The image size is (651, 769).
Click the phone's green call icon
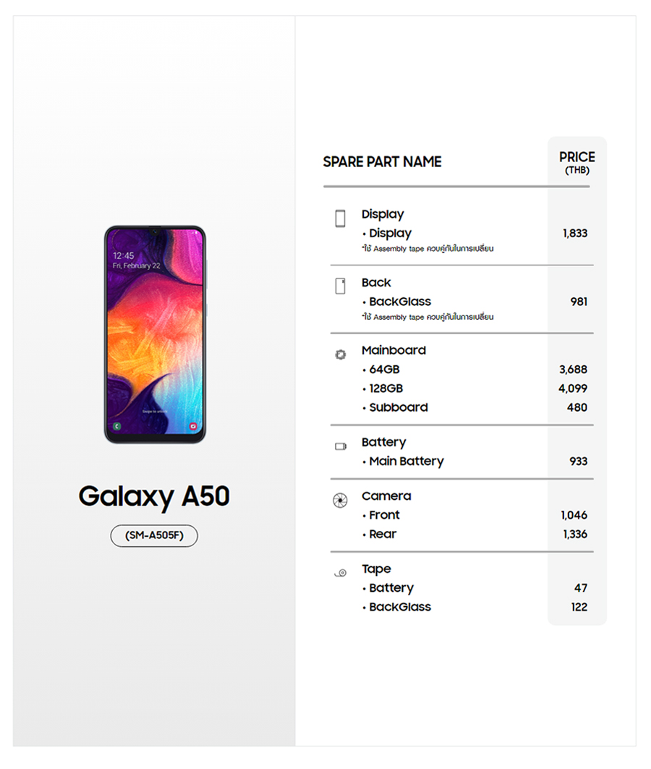tap(116, 427)
